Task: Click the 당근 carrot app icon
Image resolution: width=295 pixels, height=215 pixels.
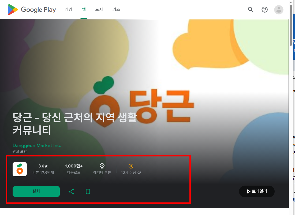Action: (20, 169)
